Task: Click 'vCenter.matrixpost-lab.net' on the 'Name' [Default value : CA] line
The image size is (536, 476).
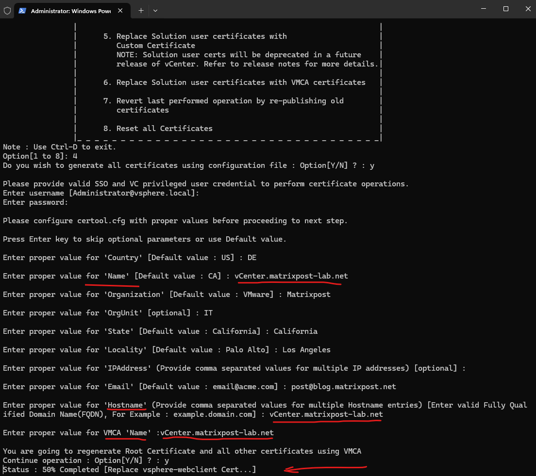Action: 291,276
